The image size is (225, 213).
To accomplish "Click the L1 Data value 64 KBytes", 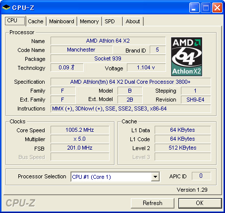I will click(x=183, y=130).
